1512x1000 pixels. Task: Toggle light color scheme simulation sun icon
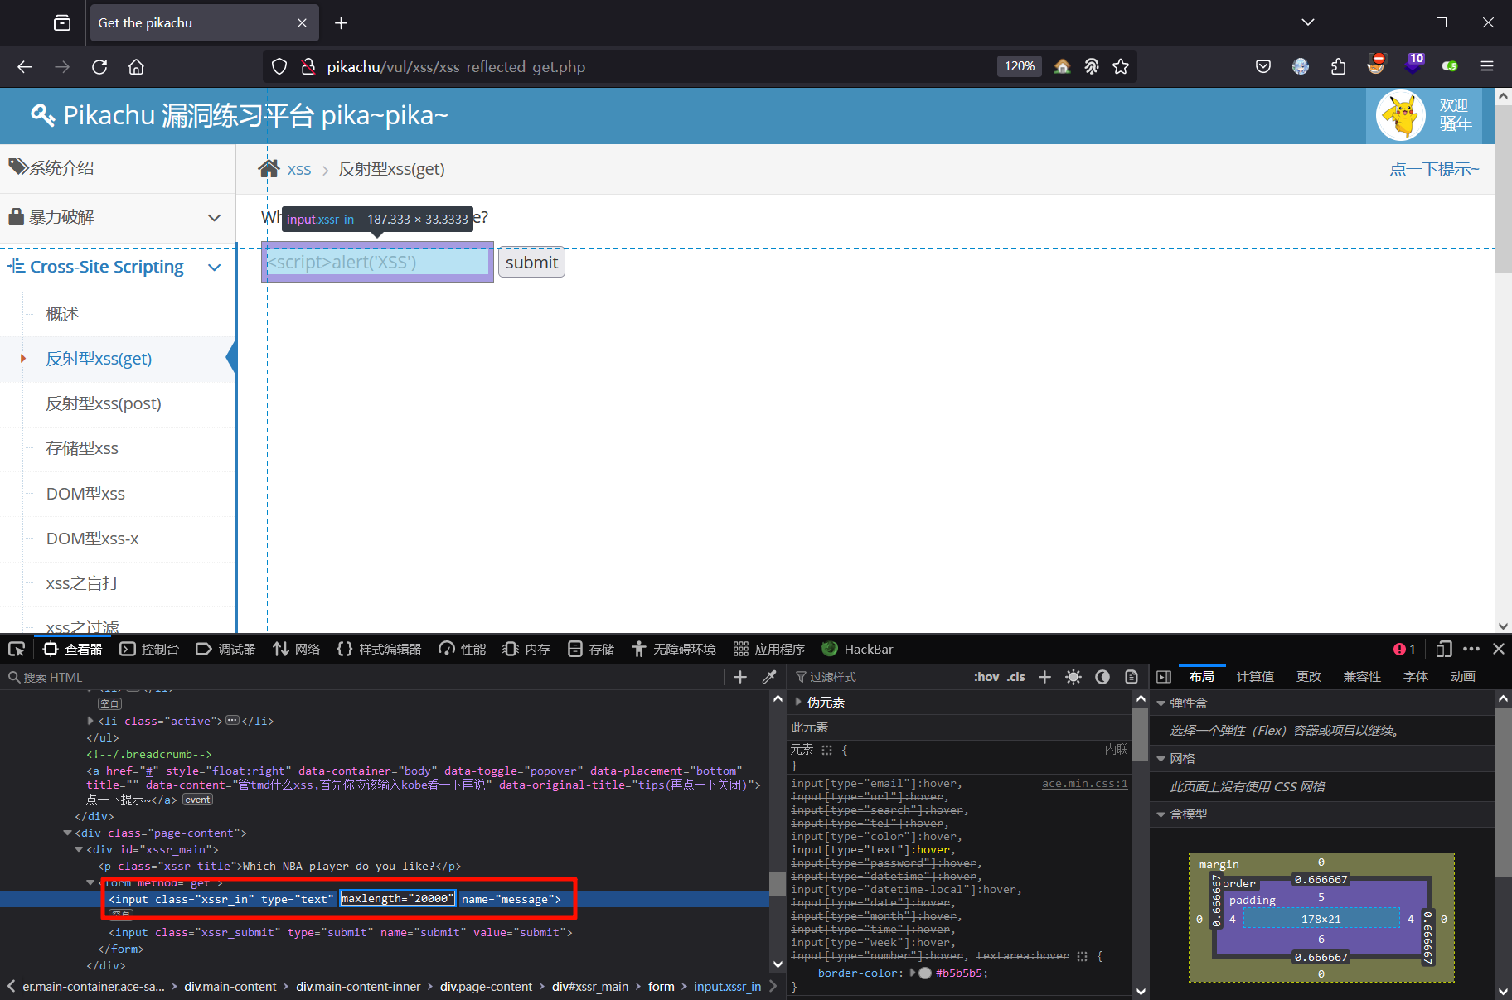(x=1073, y=677)
